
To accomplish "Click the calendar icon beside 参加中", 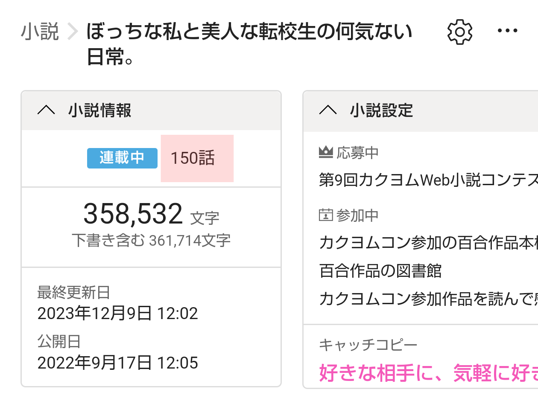I will (x=326, y=215).
